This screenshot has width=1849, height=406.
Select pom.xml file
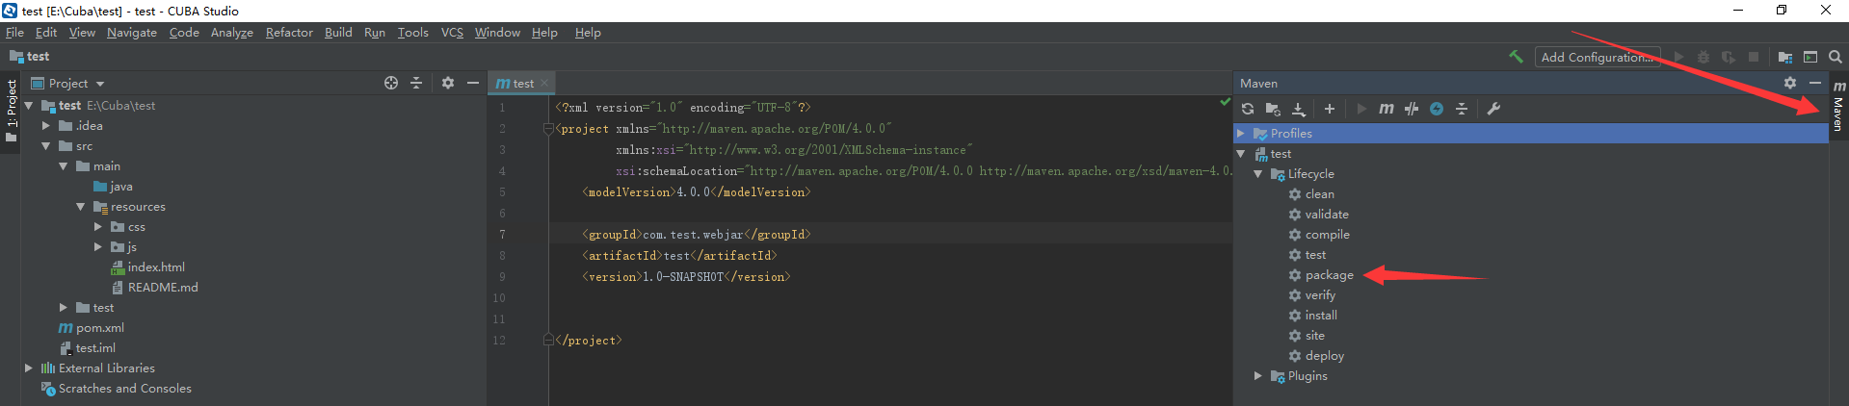point(92,328)
